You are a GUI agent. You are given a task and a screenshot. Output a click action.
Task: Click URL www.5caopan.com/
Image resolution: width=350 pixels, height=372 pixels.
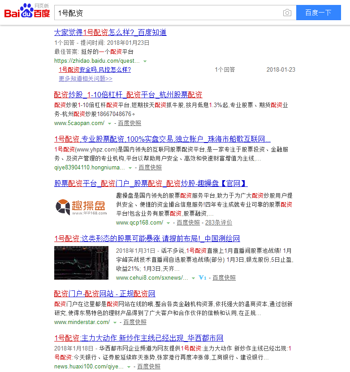point(79,123)
